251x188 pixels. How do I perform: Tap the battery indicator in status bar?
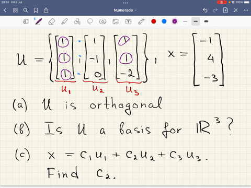tap(247, 2)
